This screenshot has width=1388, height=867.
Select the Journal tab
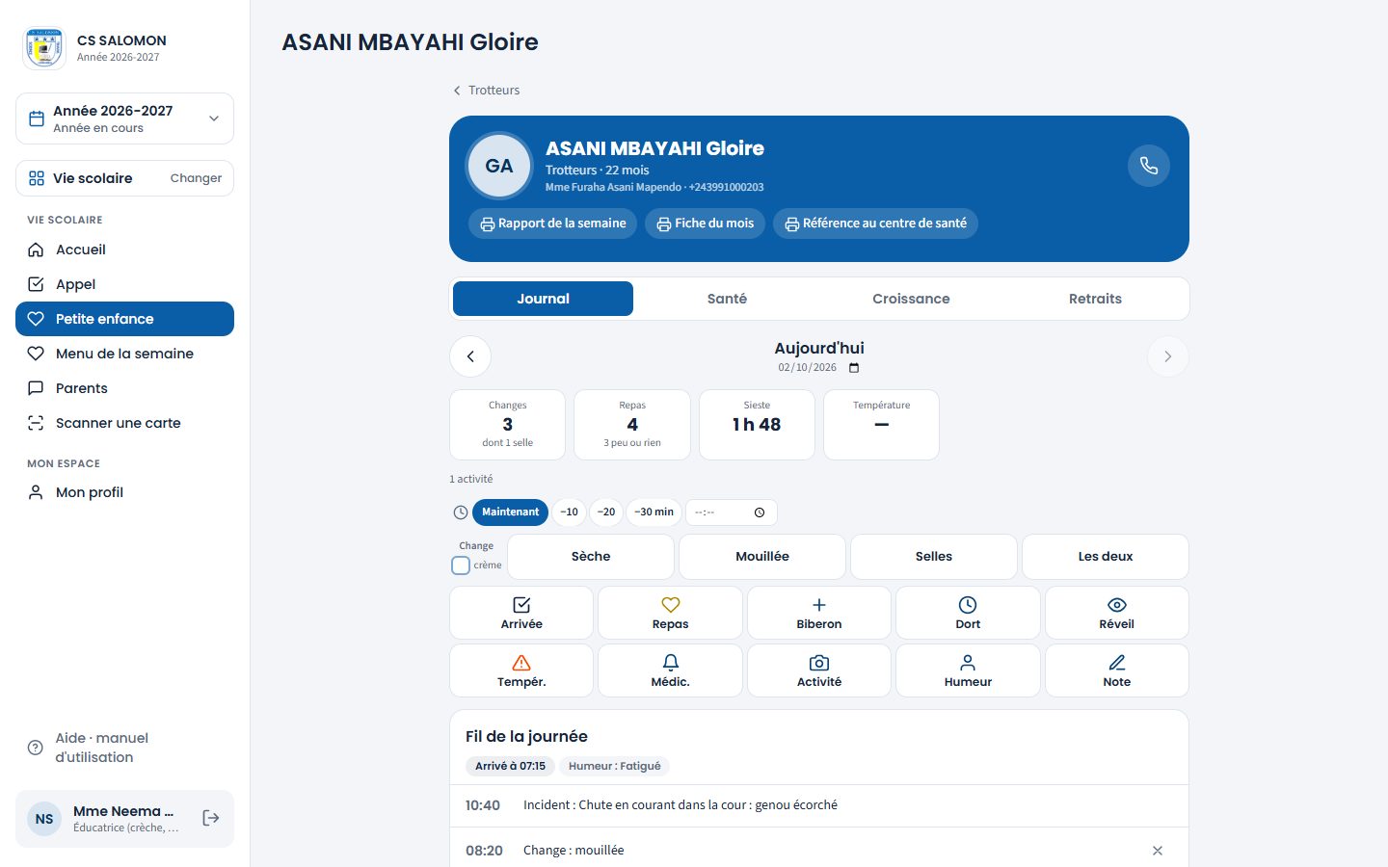tap(543, 299)
